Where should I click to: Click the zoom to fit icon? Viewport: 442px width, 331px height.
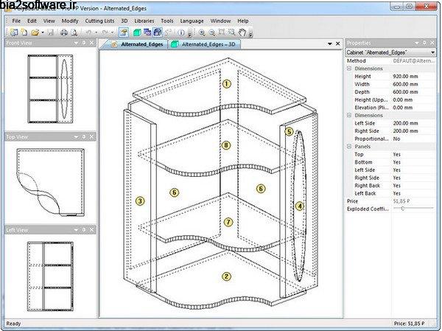pos(222,32)
